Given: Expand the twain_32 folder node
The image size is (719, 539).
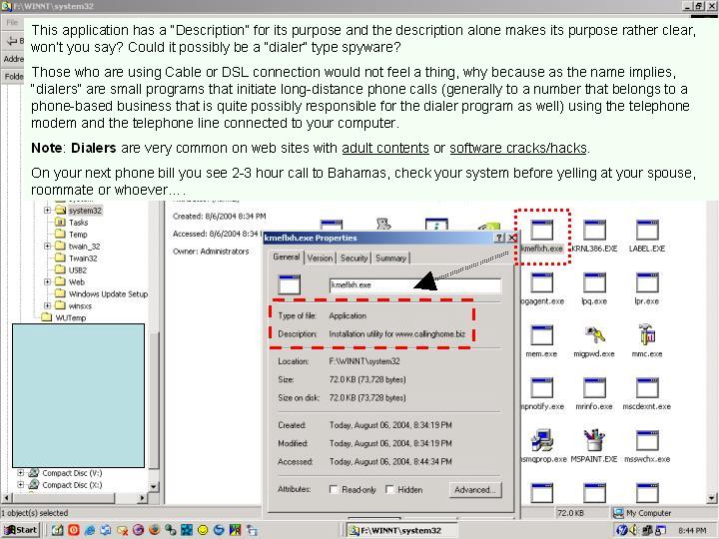Looking at the screenshot, I should 47,247.
